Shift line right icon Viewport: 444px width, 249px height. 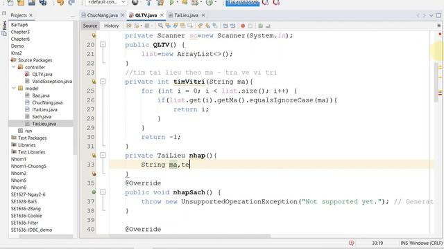point(232,26)
